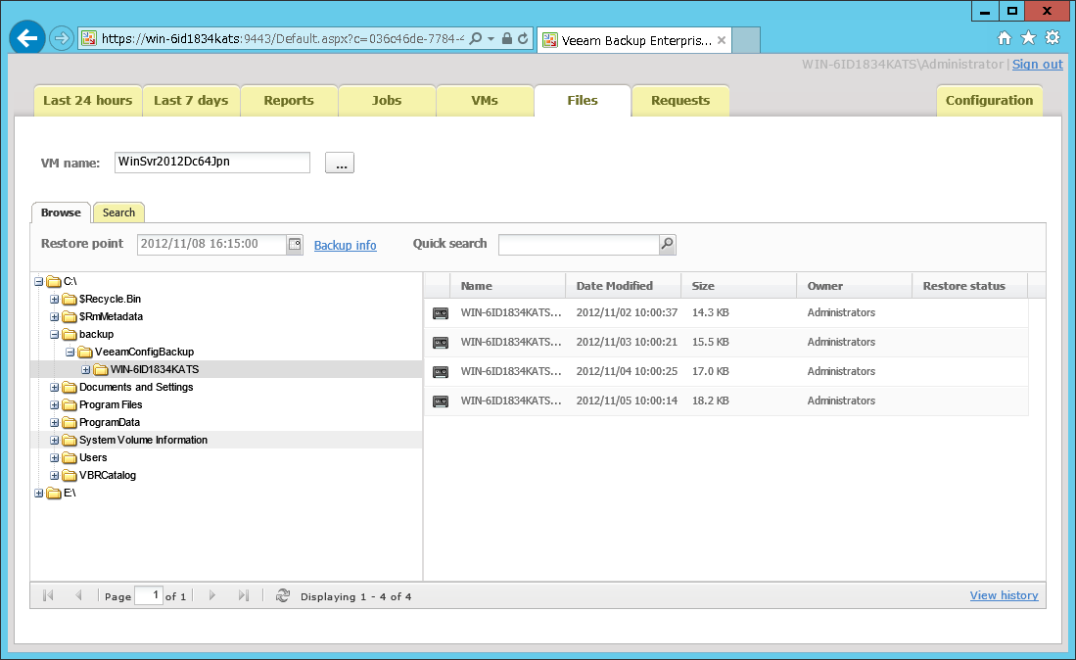This screenshot has width=1076, height=660.
Task: Click the Sign out link
Action: tap(1038, 64)
